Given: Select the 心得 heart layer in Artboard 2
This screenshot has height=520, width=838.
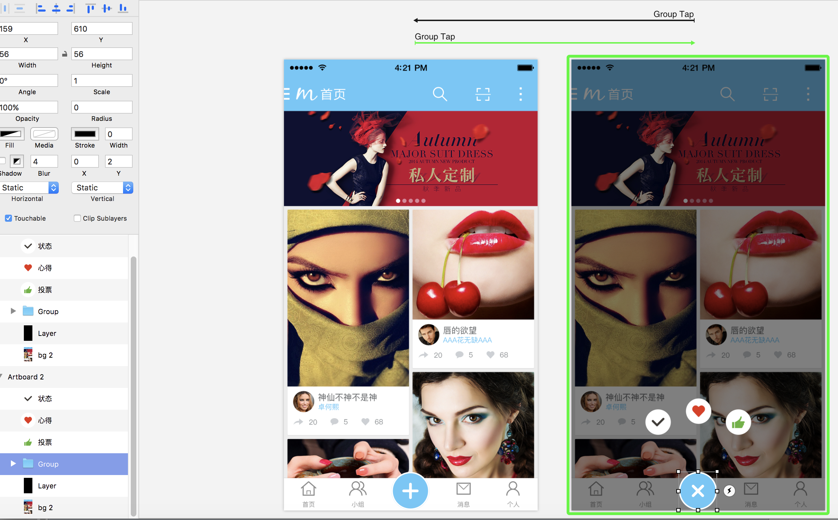Looking at the screenshot, I should (x=45, y=420).
